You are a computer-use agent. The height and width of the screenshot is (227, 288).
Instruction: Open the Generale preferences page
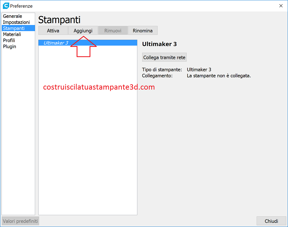[18, 16]
